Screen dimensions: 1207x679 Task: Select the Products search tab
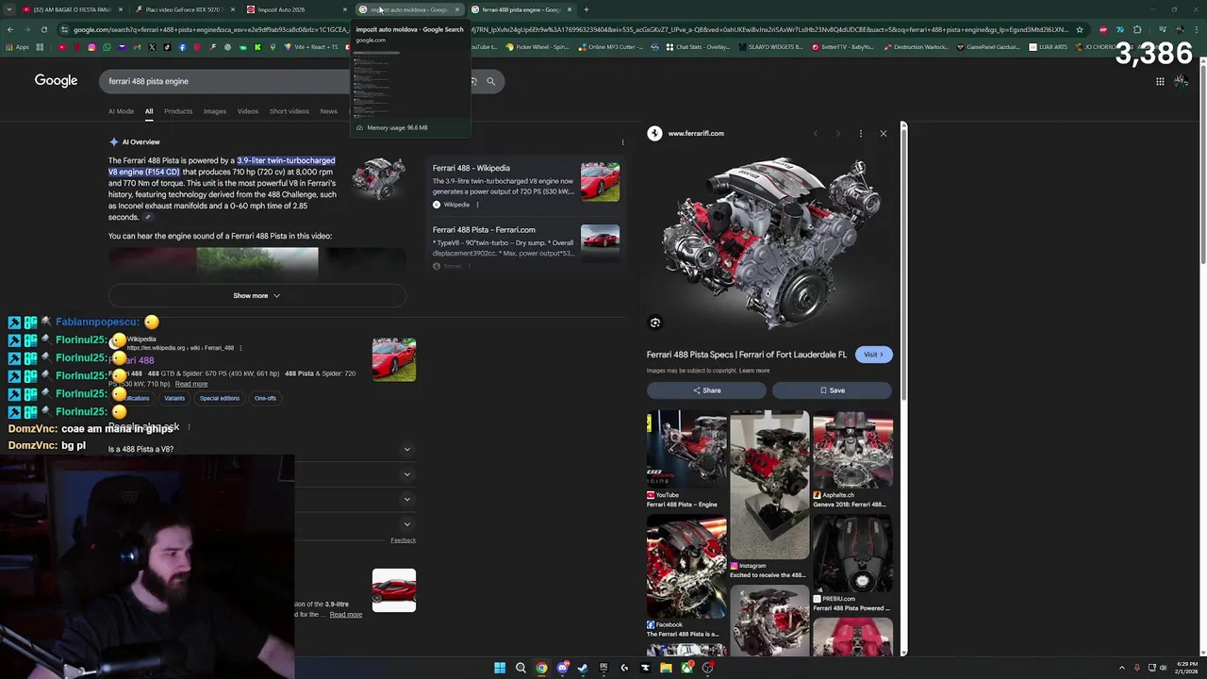pyautogui.click(x=178, y=111)
